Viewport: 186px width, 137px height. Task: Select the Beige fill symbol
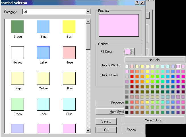point(17,78)
